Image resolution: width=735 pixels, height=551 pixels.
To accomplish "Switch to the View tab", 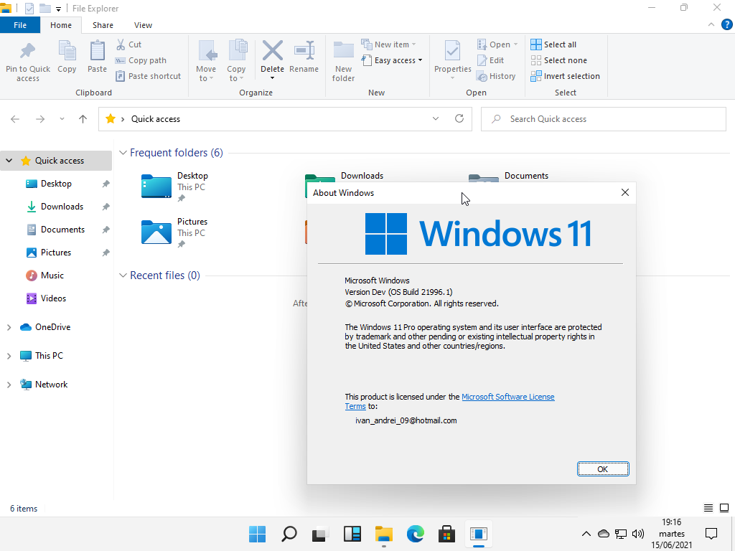I will point(143,25).
